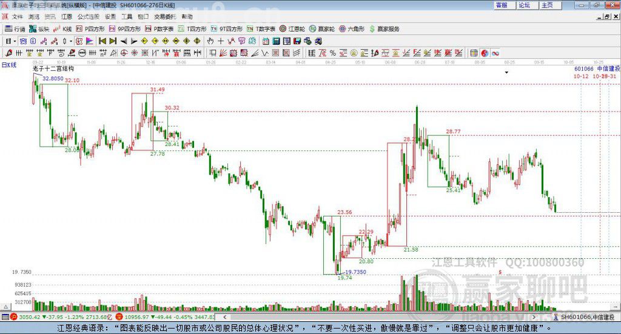The height and width of the screenshot is (334, 621).
Task: Open the 公式选股 menu
Action: [x=89, y=16]
